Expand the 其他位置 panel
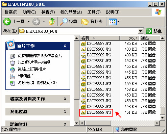The image size is (167, 134). (65, 111)
